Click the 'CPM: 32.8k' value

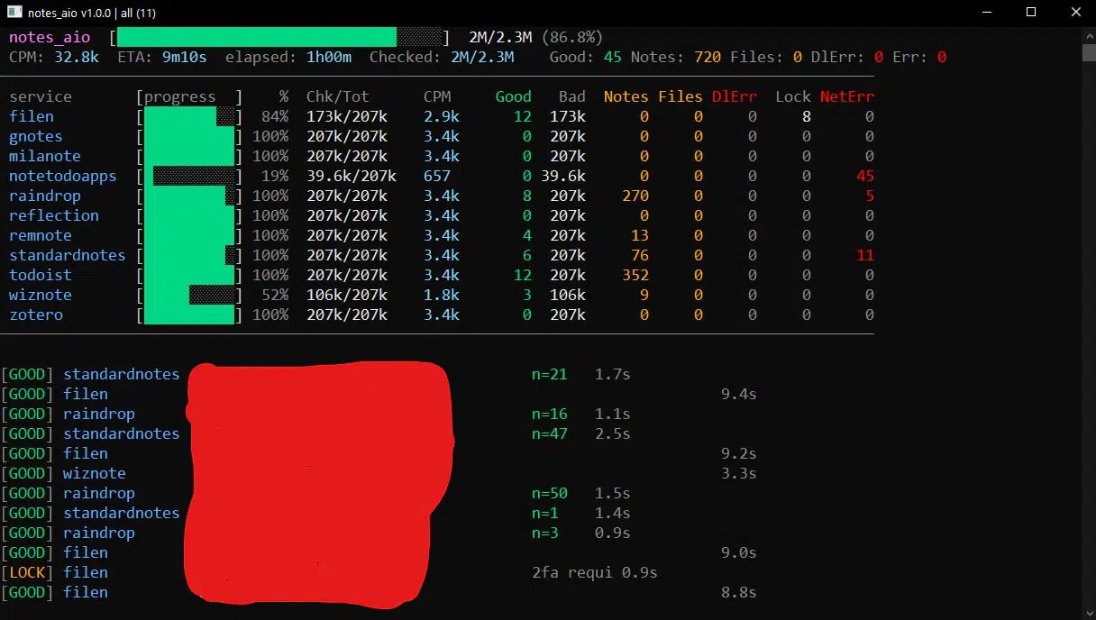[x=54, y=57]
